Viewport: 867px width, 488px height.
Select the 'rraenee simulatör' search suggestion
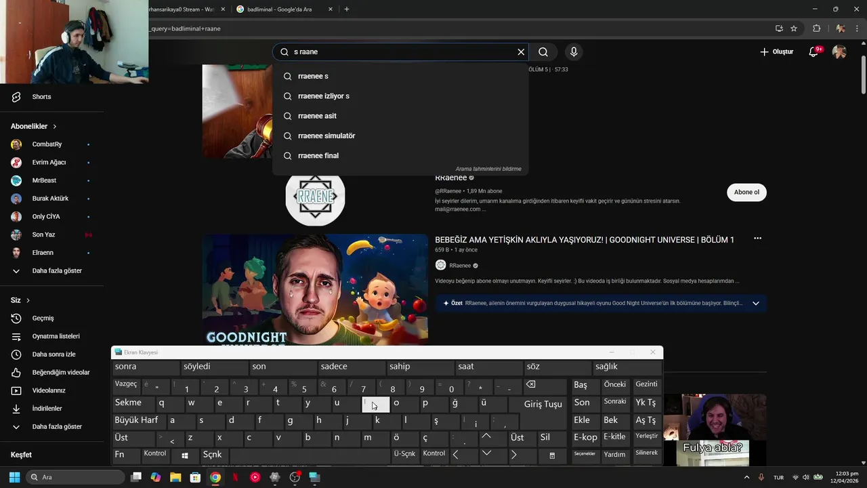400,136
